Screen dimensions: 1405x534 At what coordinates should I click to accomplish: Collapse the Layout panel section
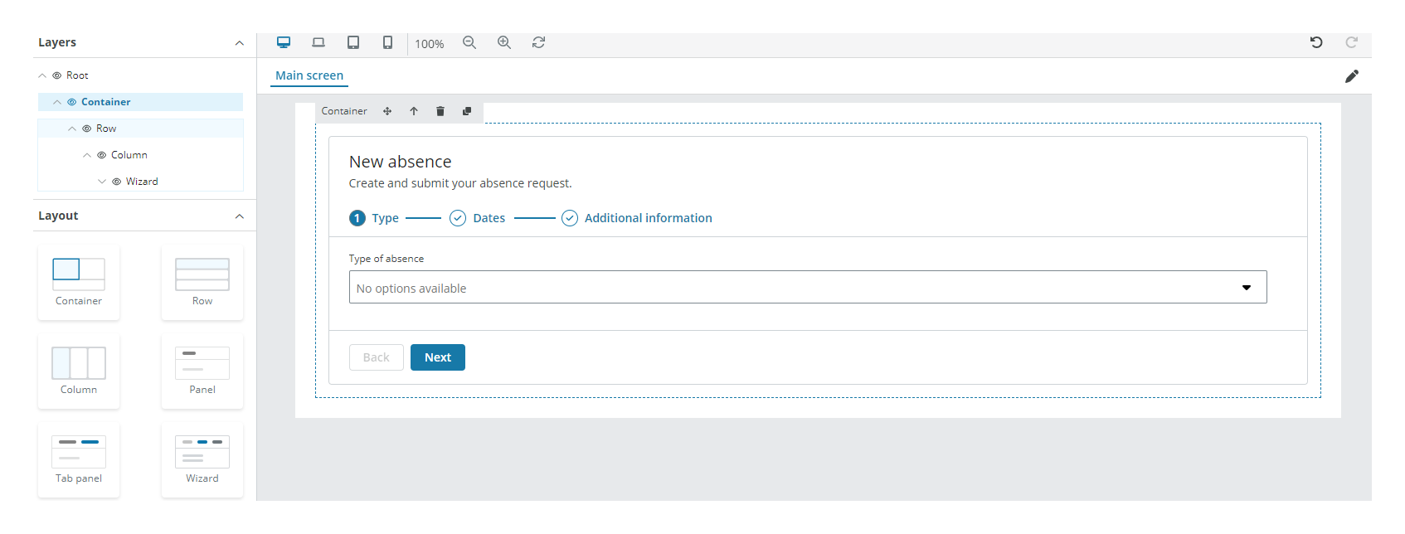(240, 216)
